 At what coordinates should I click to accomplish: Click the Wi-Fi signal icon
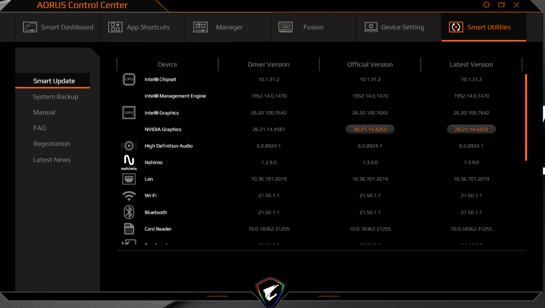click(x=129, y=195)
